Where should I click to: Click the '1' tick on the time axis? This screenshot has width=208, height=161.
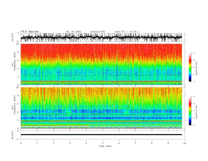click(37, 143)
